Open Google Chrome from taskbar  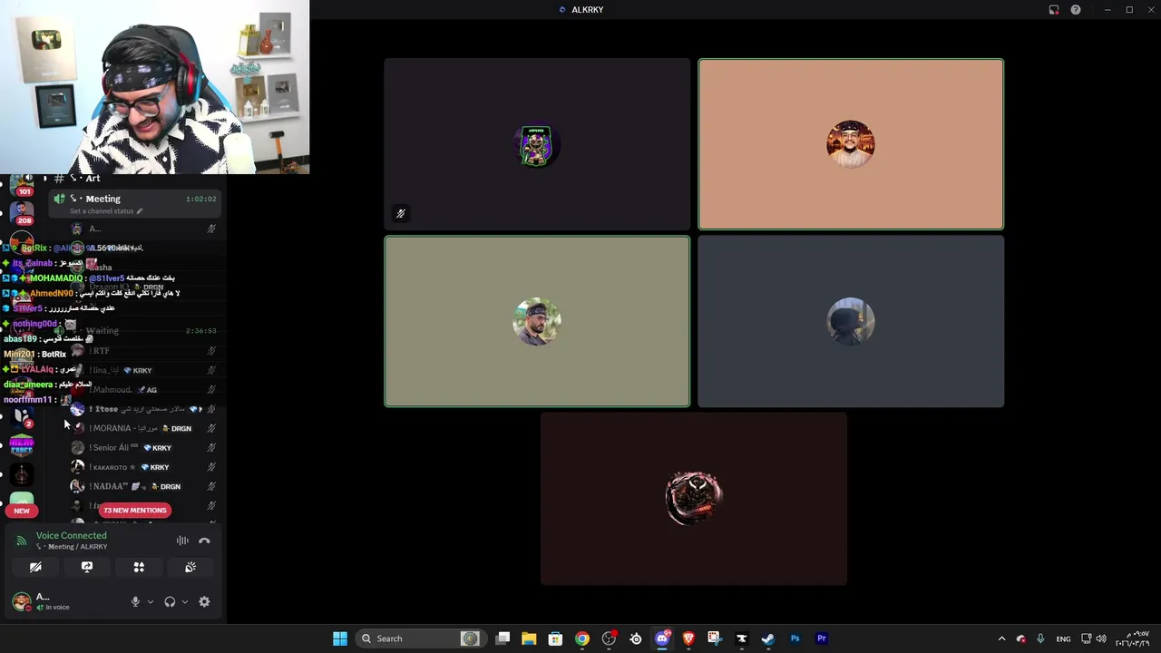[582, 638]
